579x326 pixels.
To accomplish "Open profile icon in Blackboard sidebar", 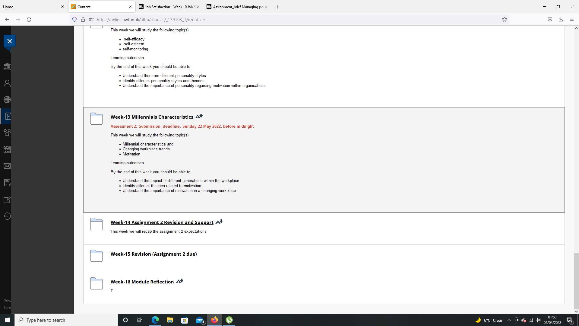I will tap(7, 83).
